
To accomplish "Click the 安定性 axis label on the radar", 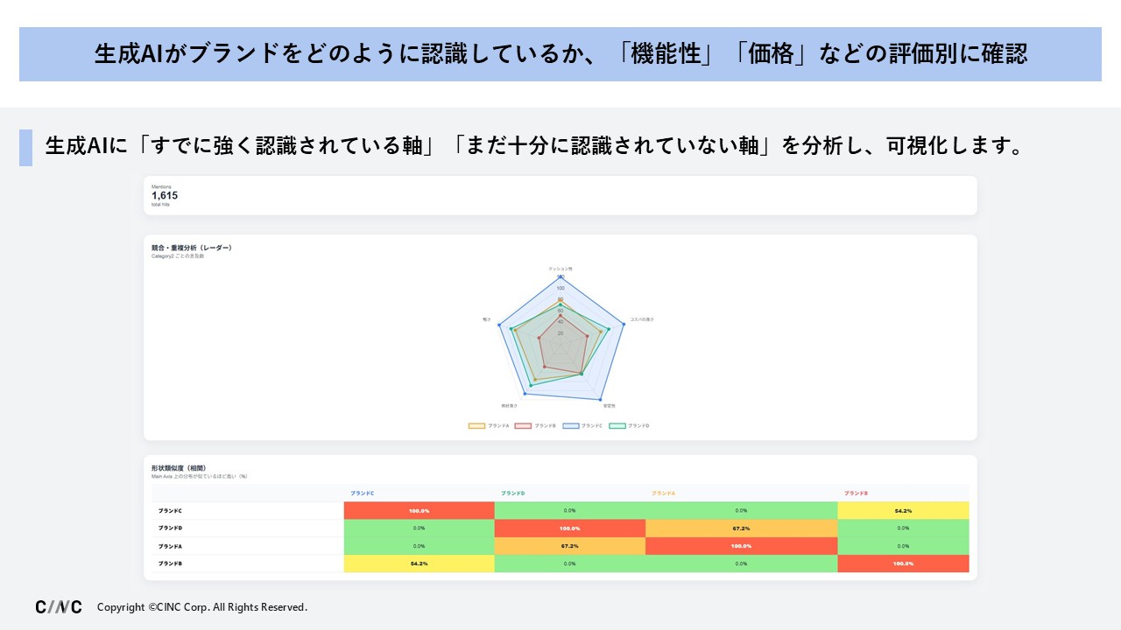I will pyautogui.click(x=609, y=406).
